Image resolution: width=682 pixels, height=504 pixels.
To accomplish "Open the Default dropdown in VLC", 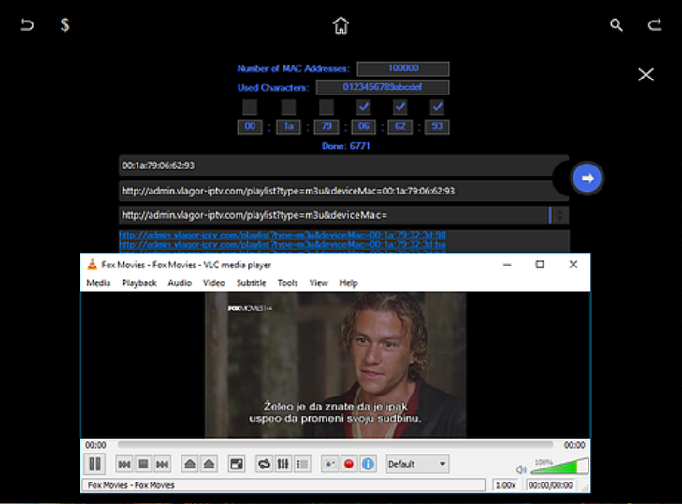I will pyautogui.click(x=417, y=464).
